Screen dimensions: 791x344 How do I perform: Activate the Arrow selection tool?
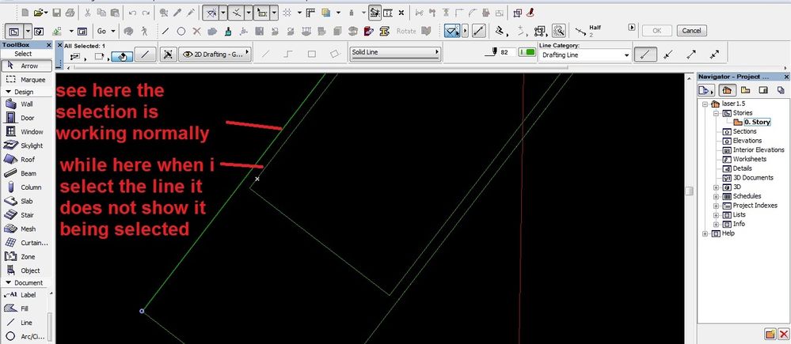pos(26,66)
